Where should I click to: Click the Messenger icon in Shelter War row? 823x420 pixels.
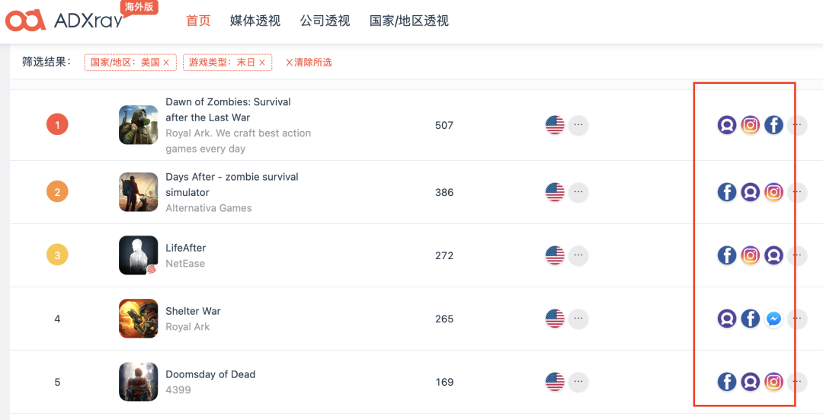[x=773, y=319]
